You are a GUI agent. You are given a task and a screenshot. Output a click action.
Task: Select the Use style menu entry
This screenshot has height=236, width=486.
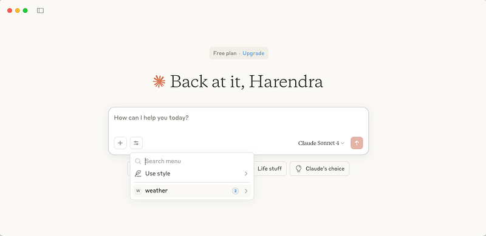click(192, 174)
